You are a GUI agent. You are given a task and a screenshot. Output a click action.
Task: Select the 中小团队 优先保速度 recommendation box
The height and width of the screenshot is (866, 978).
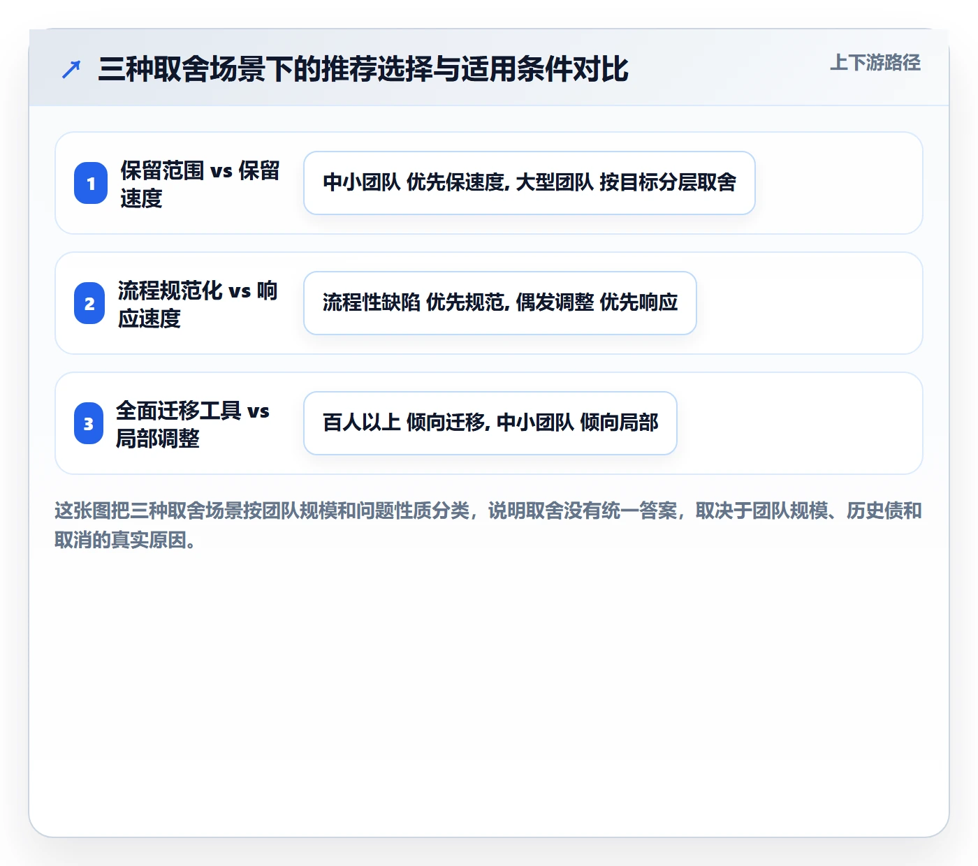530,183
